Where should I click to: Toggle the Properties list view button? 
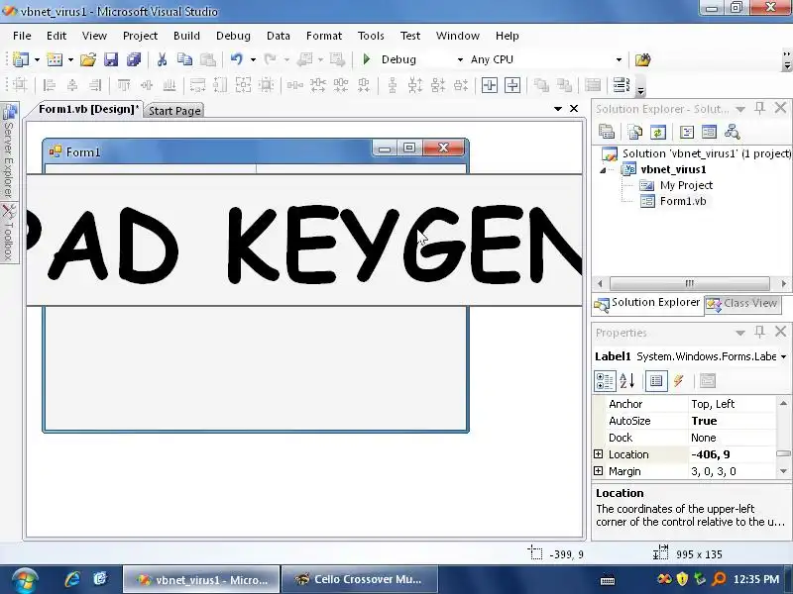tap(656, 381)
